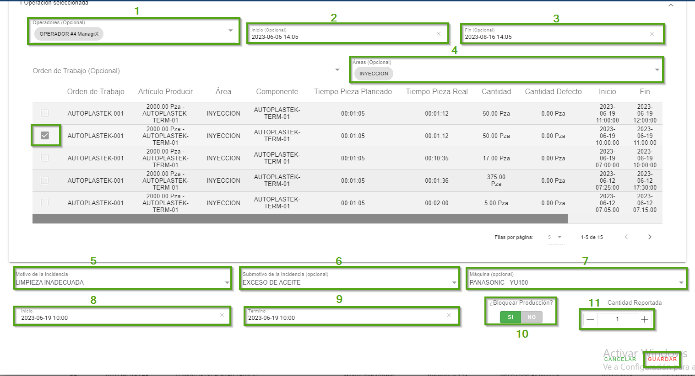This screenshot has height=376, width=695.
Task: Clear the Inicio (Opcional) filter date
Action: [x=438, y=34]
